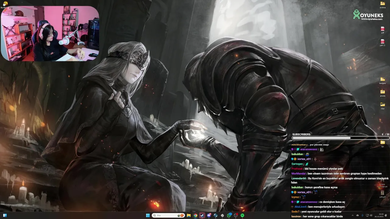This screenshot has width=390, height=219.
Task: Click username AkaLinn4 in chat
Action: [x=300, y=207]
